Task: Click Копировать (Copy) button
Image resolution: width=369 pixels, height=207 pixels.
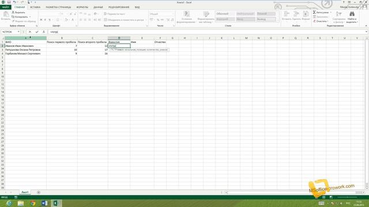Action: click(20, 17)
